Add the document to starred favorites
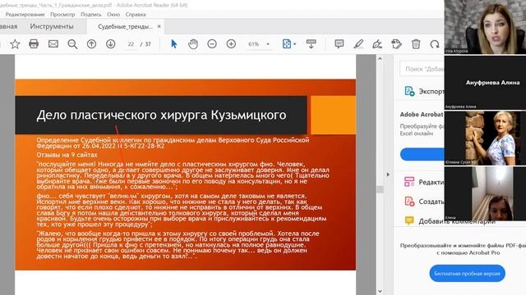This screenshot has width=526, height=295. (x=15, y=44)
